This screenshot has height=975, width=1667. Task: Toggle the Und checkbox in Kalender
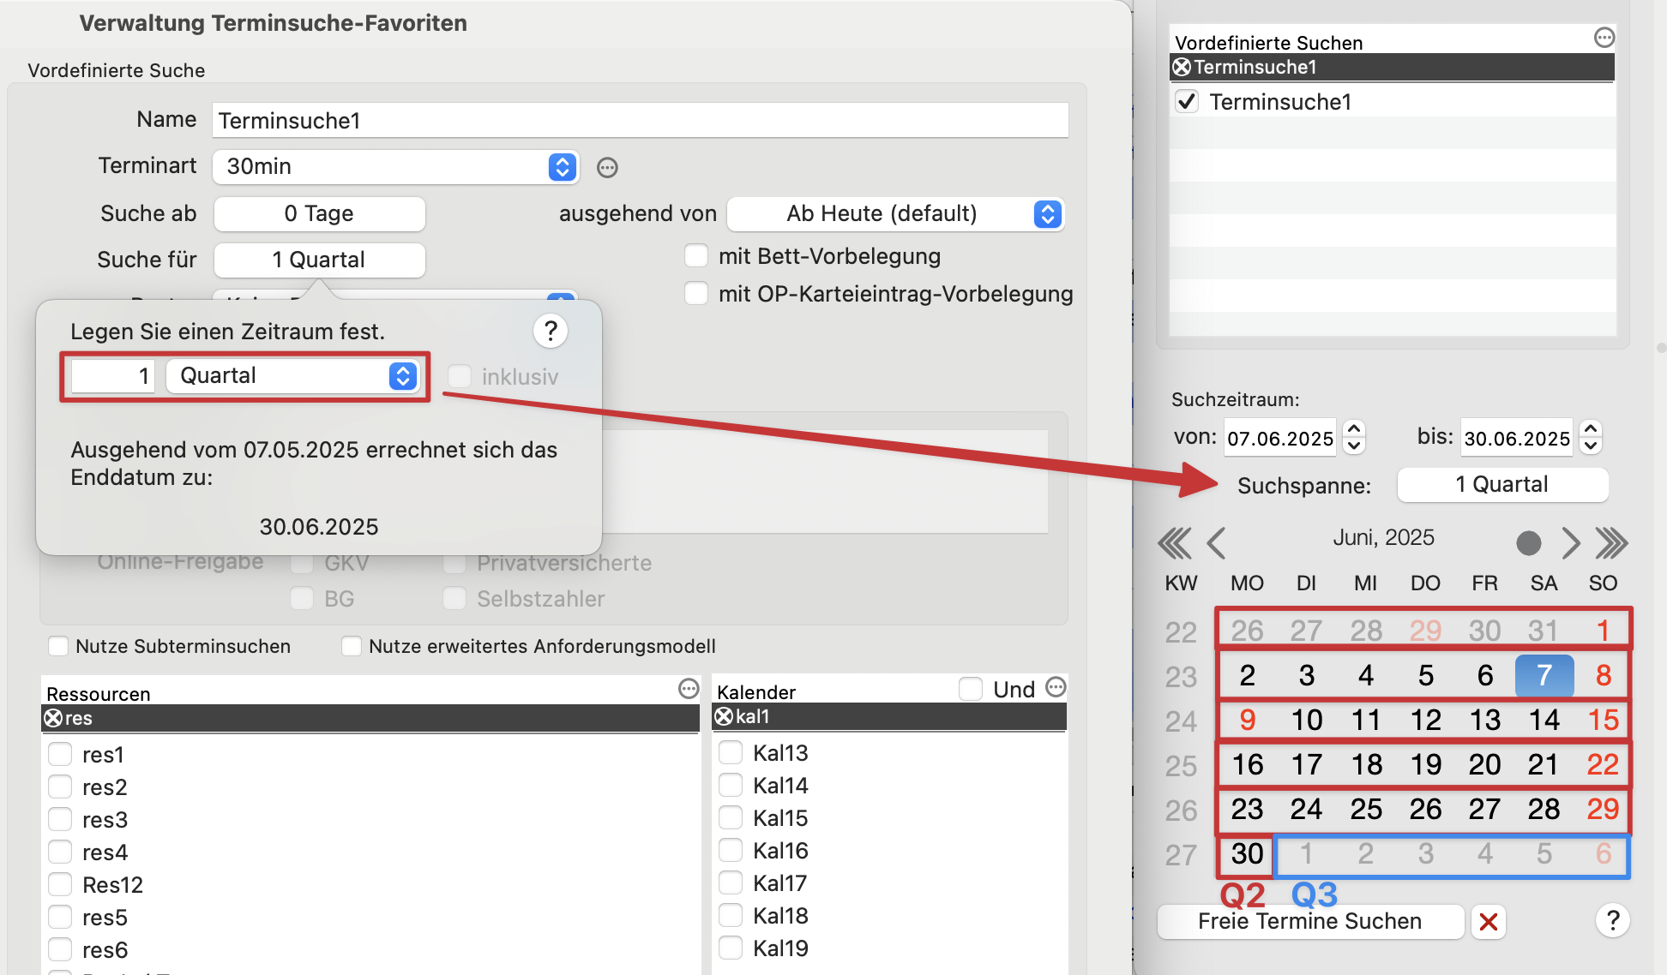click(971, 689)
